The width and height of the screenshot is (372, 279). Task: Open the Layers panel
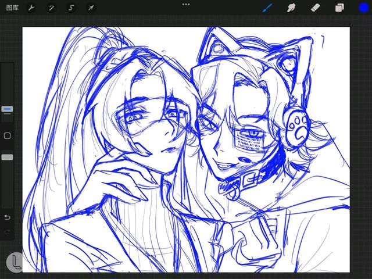coord(339,8)
